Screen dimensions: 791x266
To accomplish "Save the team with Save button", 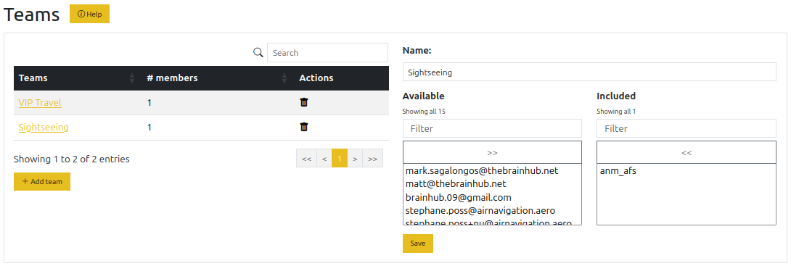I will pyautogui.click(x=418, y=244).
